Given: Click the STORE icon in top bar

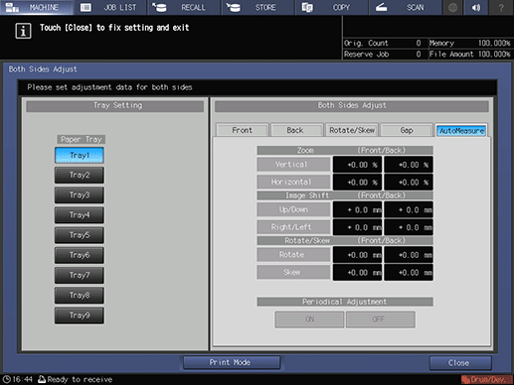Looking at the screenshot, I should point(234,7).
